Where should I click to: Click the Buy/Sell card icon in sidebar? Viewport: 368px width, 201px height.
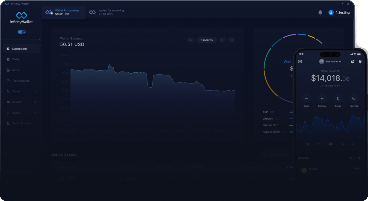[x=8, y=102]
